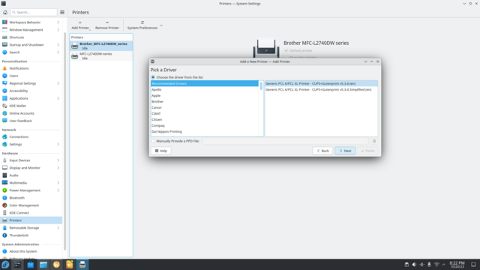Toggle Default printer checkbox
This screenshot has height=270, width=480.
click(x=286, y=50)
